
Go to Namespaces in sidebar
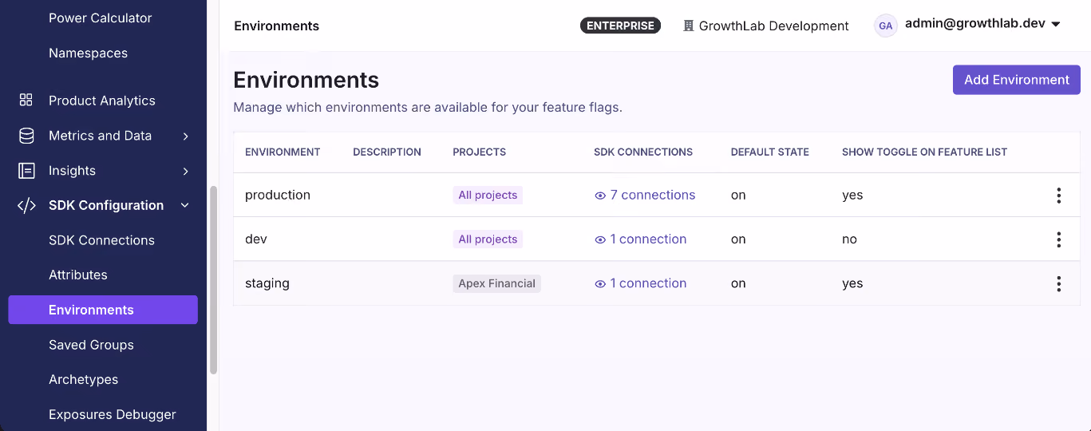tap(88, 53)
